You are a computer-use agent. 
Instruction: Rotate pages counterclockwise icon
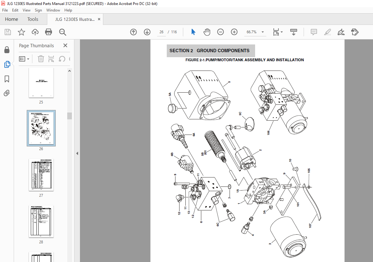pos(62,59)
